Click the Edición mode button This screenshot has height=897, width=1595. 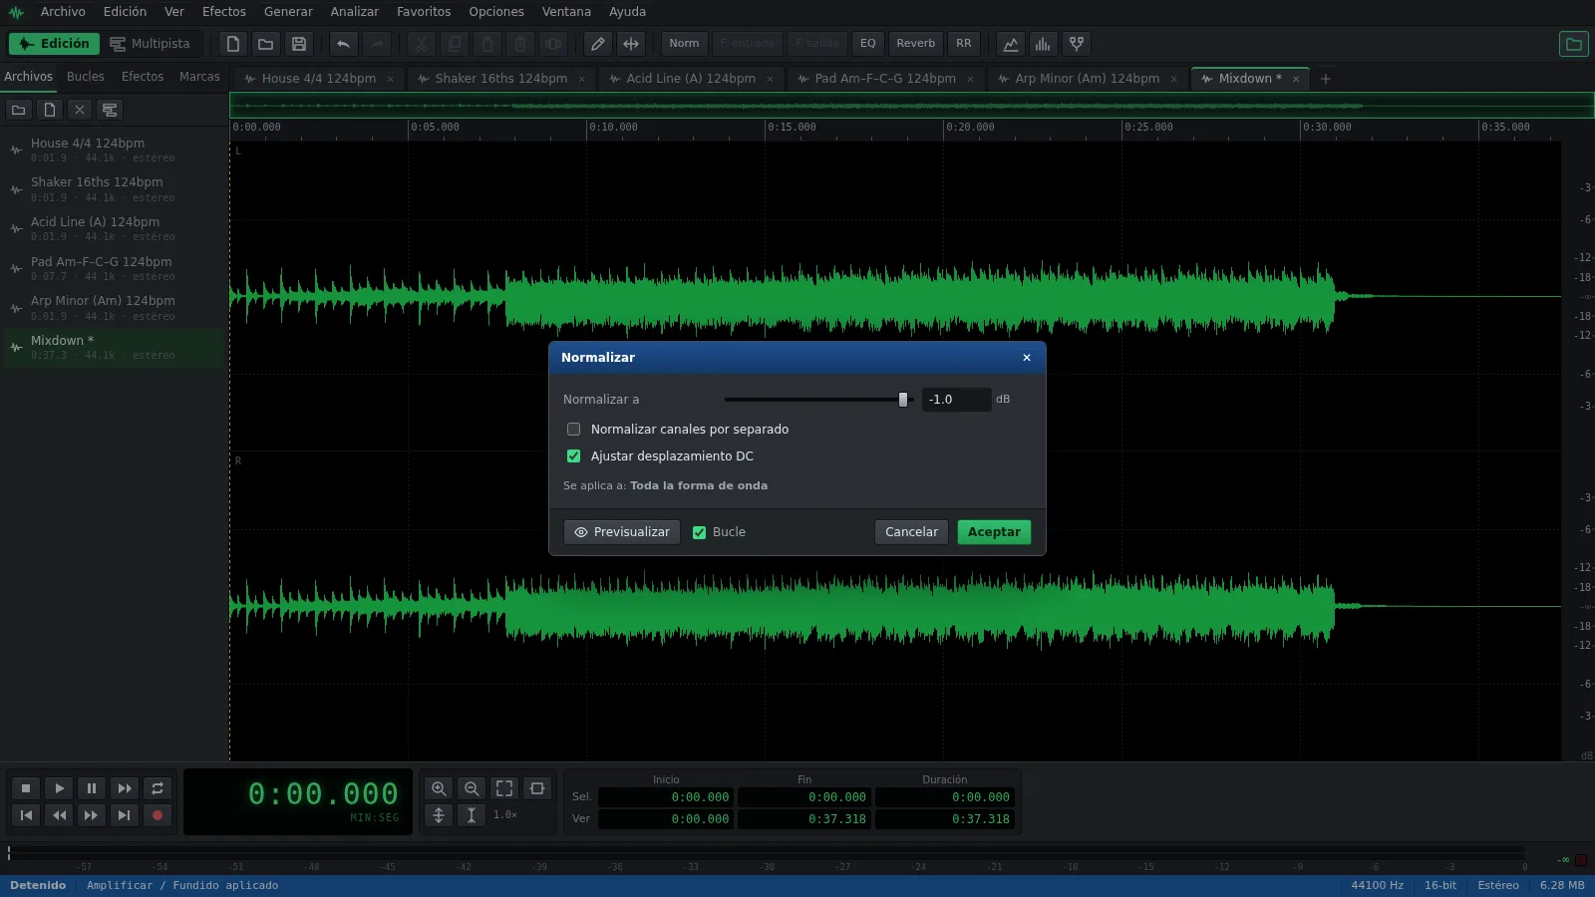click(x=54, y=44)
